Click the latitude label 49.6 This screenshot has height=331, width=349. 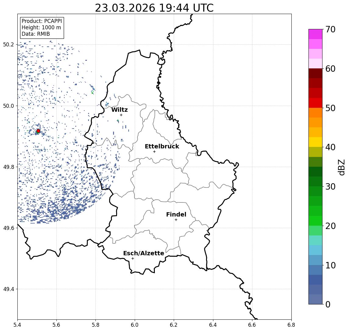coord(9,228)
